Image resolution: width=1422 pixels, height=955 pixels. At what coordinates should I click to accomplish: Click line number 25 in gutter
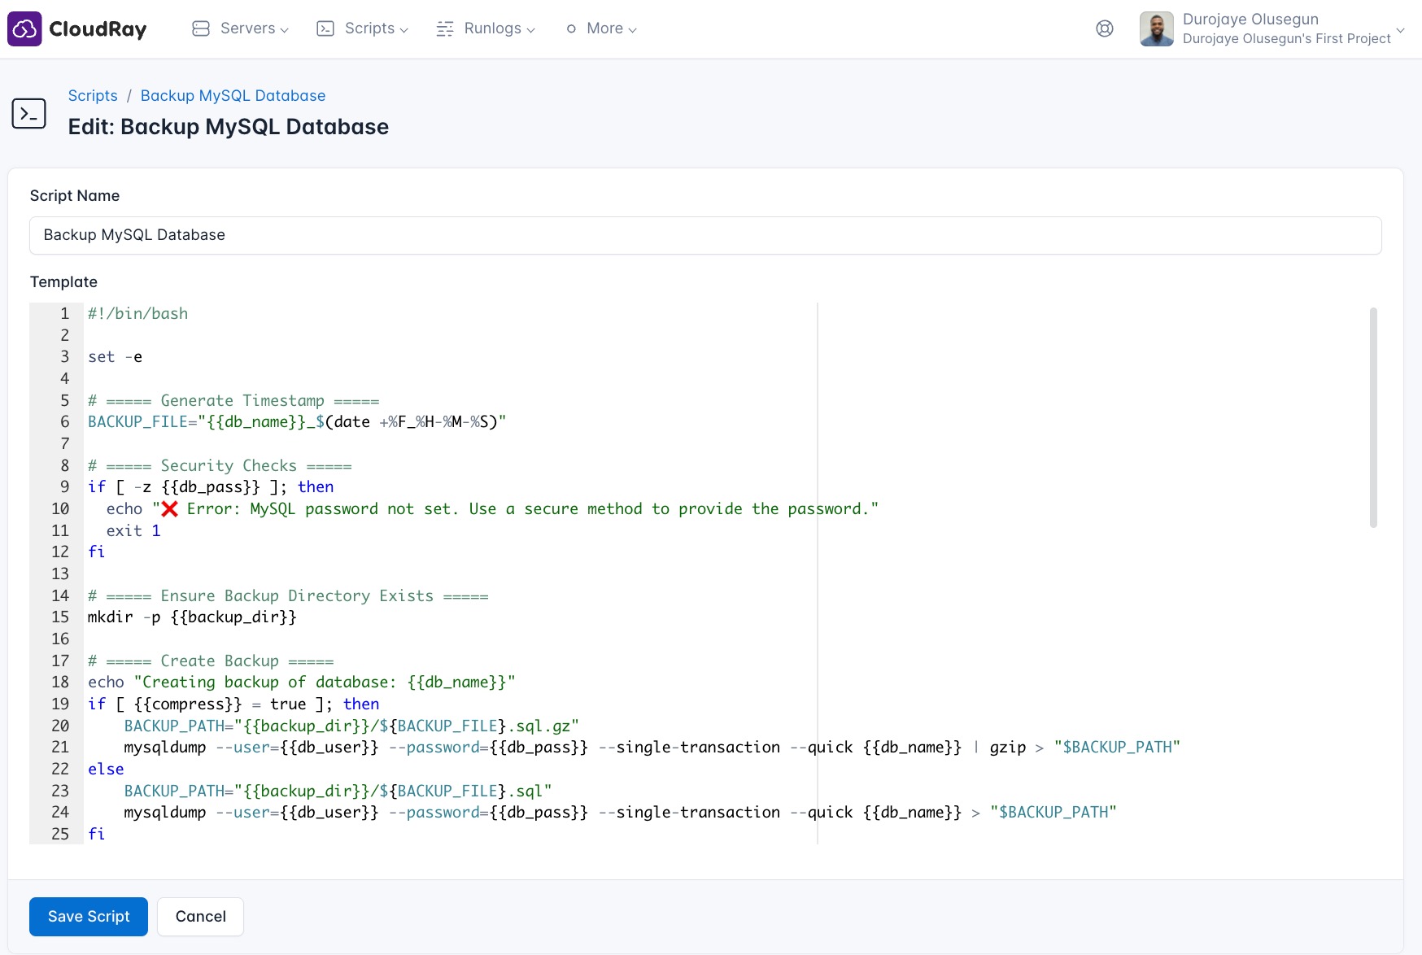point(60,834)
